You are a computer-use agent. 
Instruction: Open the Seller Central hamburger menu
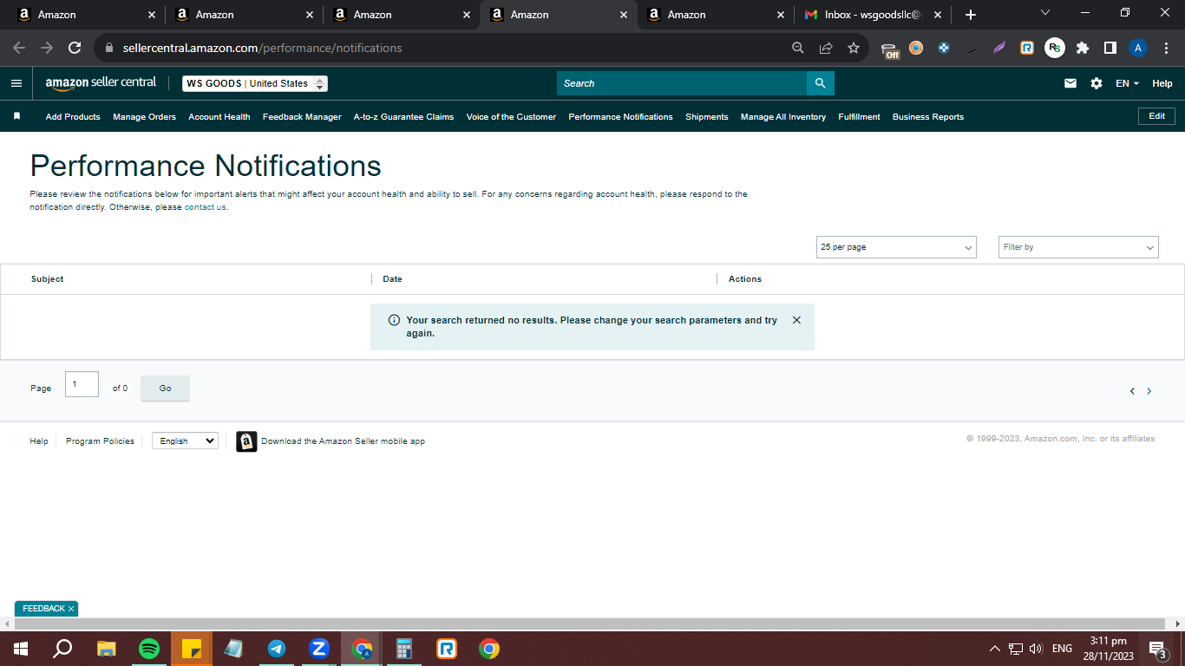pos(16,83)
